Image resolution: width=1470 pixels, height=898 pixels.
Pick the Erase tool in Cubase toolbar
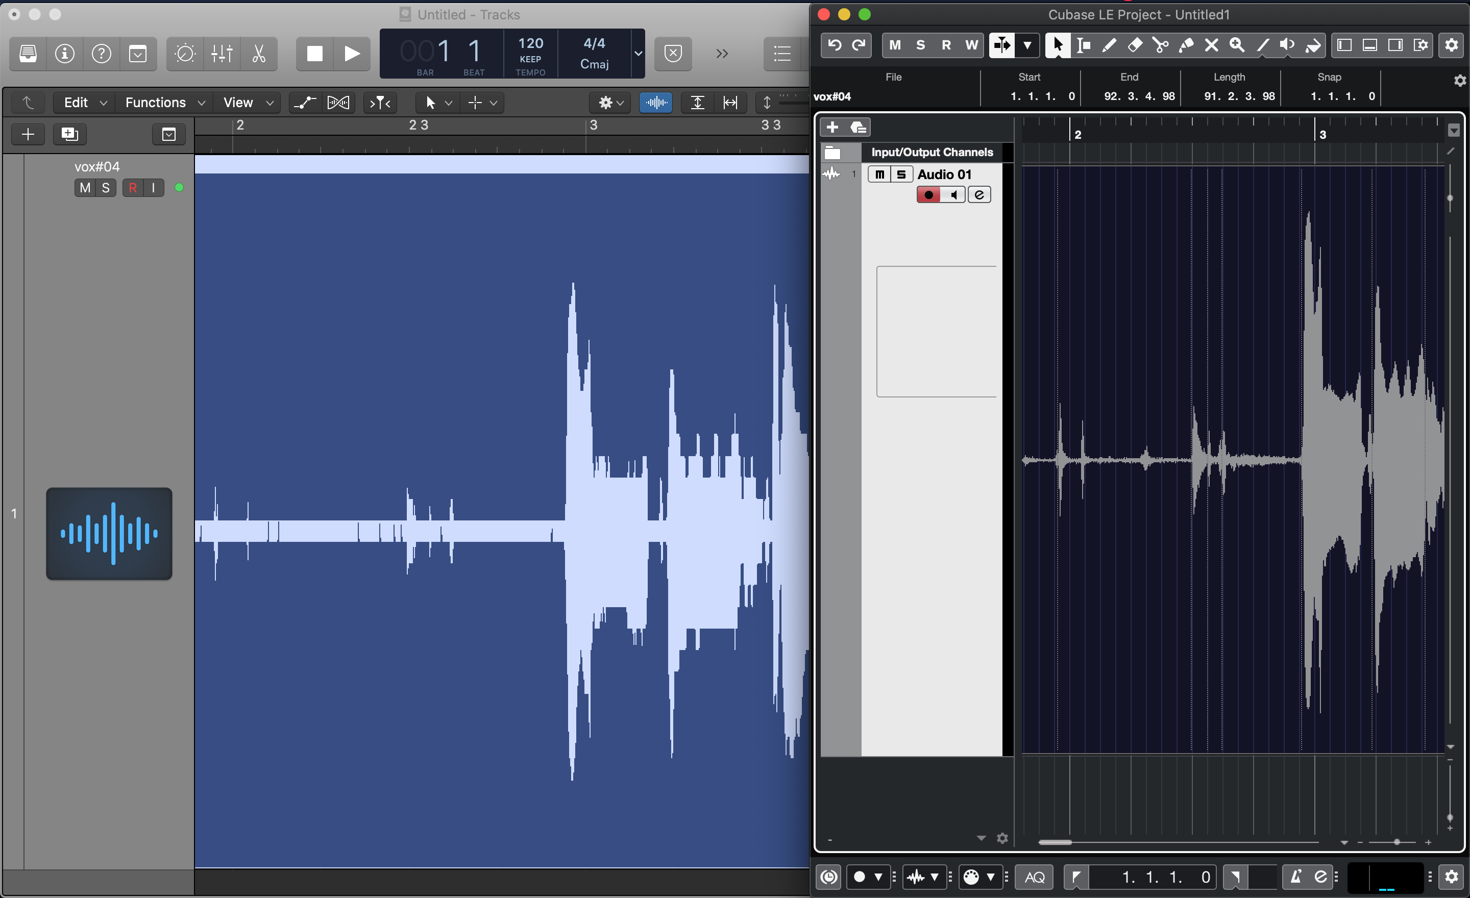[1135, 45]
